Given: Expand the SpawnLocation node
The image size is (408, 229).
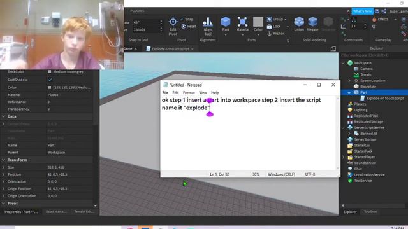Looking at the screenshot, I should pos(349,81).
